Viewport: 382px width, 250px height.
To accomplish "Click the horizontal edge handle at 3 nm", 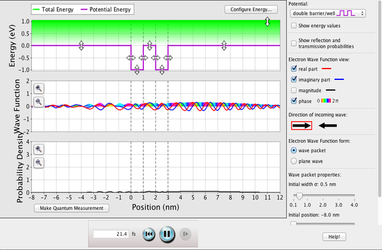I will point(168,58).
